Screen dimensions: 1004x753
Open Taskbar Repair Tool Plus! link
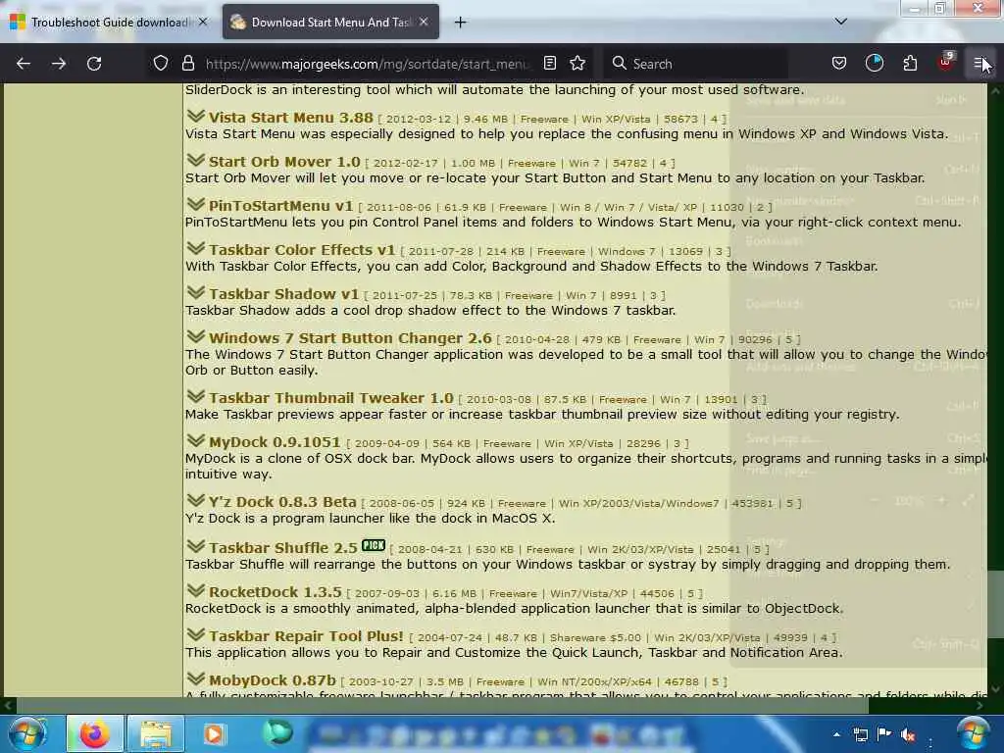tap(306, 636)
